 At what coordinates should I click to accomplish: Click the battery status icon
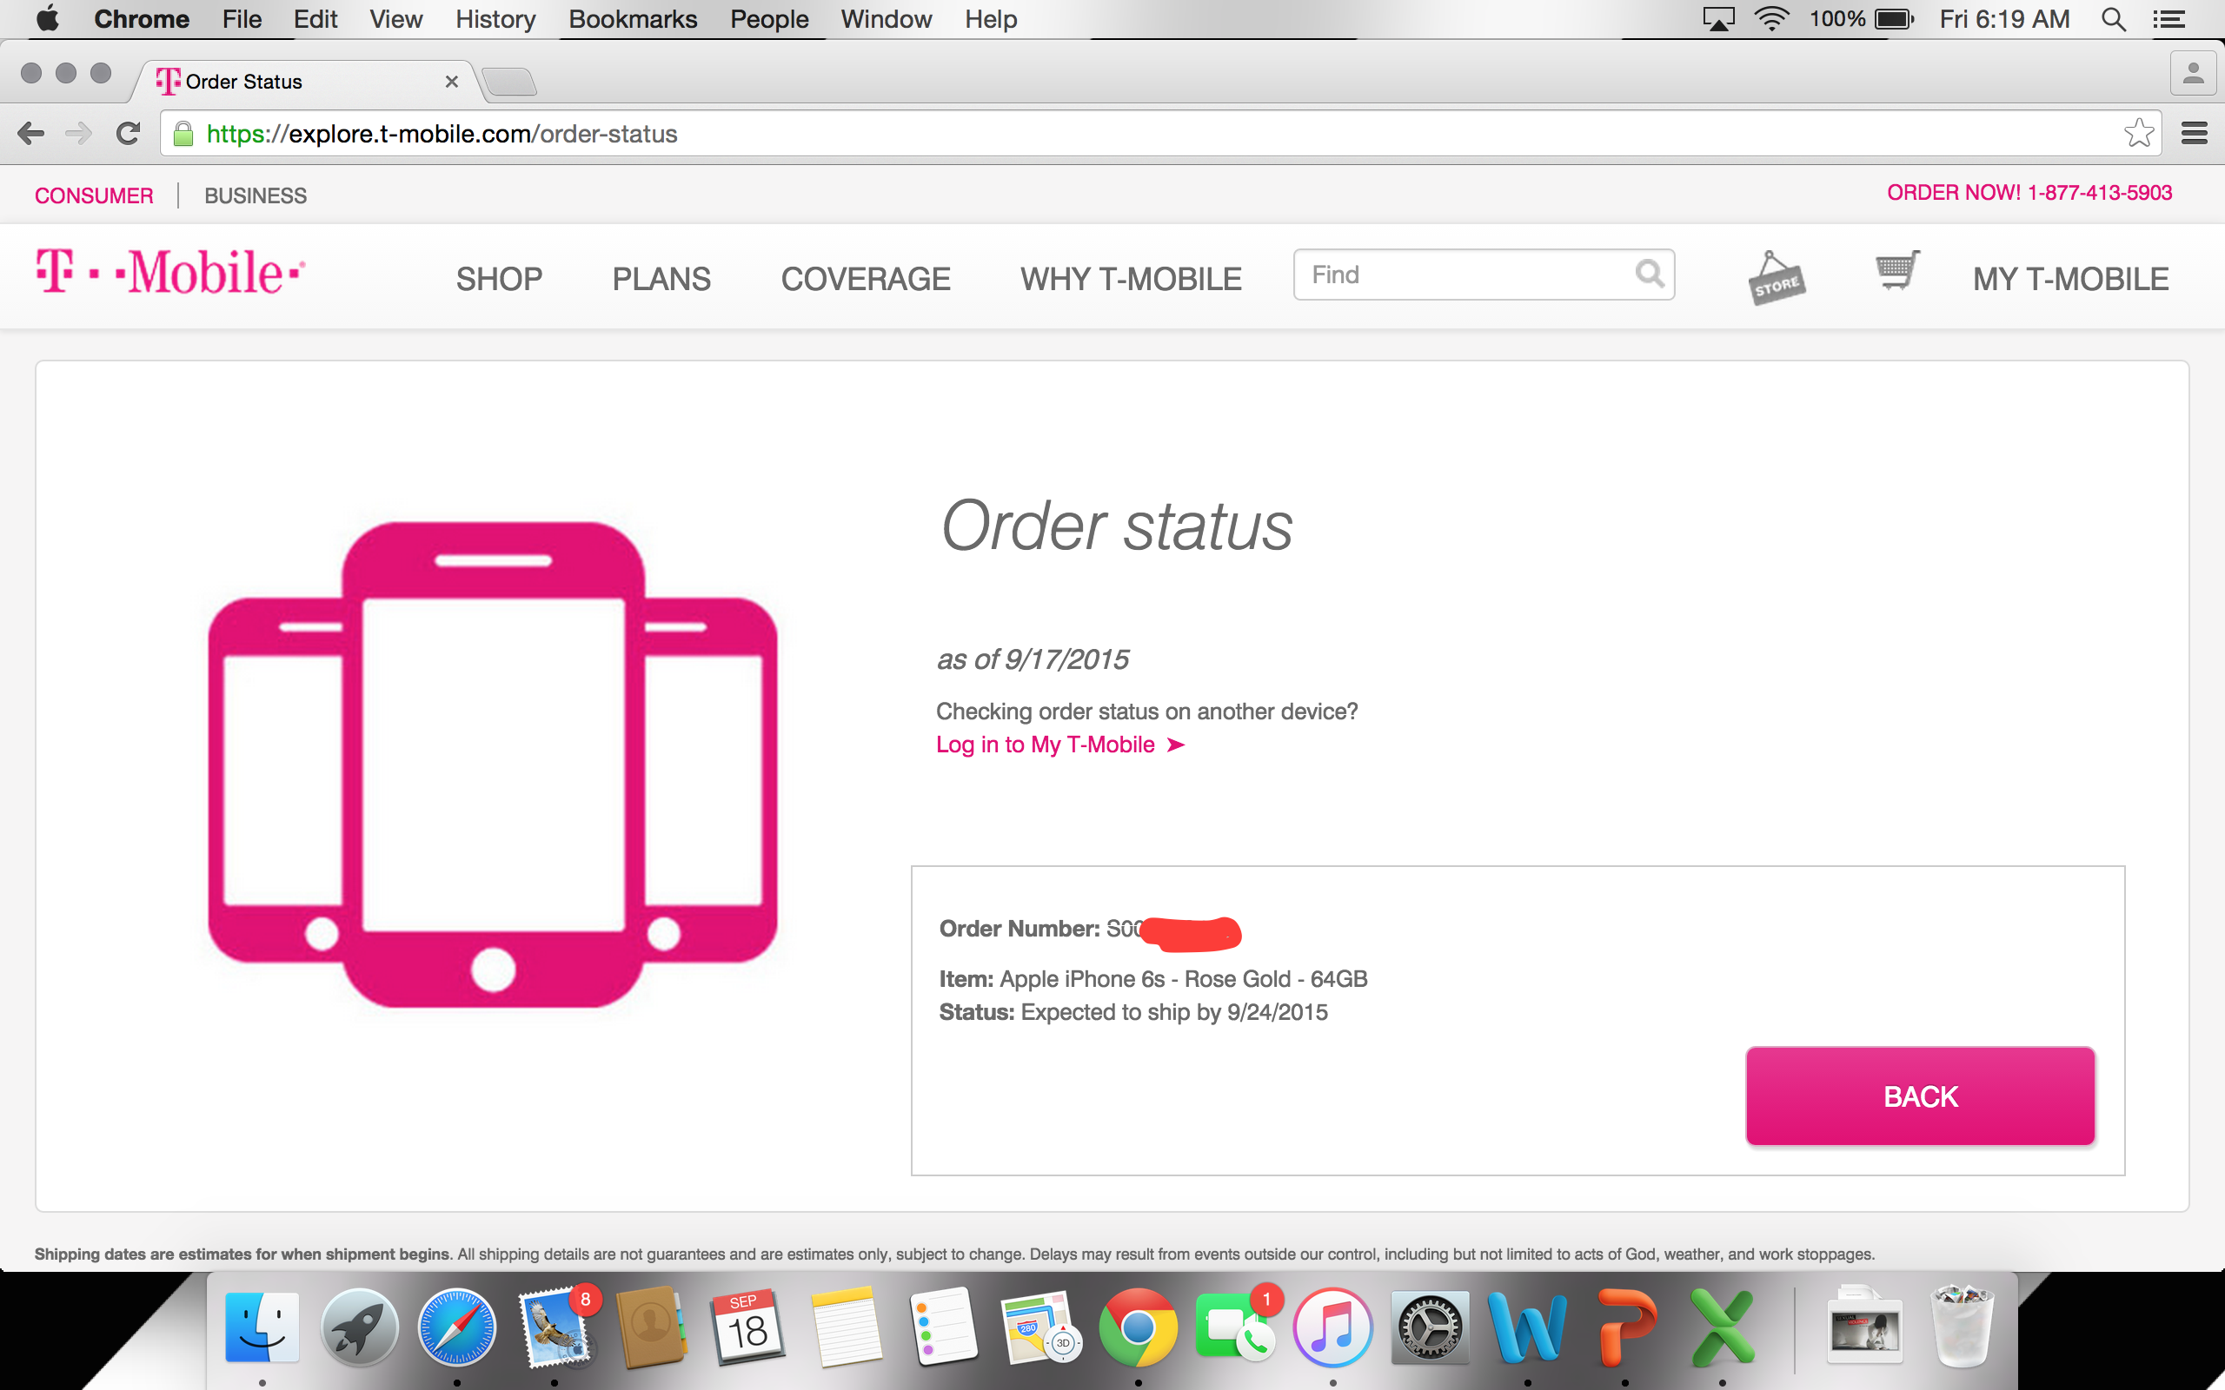coord(1894,19)
